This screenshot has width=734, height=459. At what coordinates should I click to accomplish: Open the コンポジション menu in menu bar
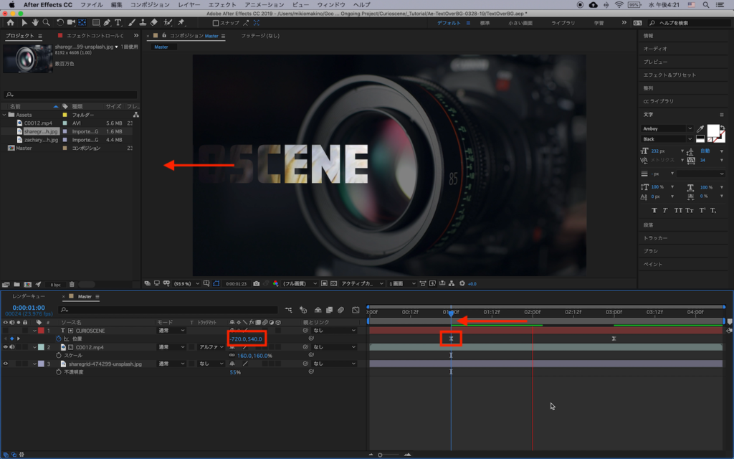[149, 4]
